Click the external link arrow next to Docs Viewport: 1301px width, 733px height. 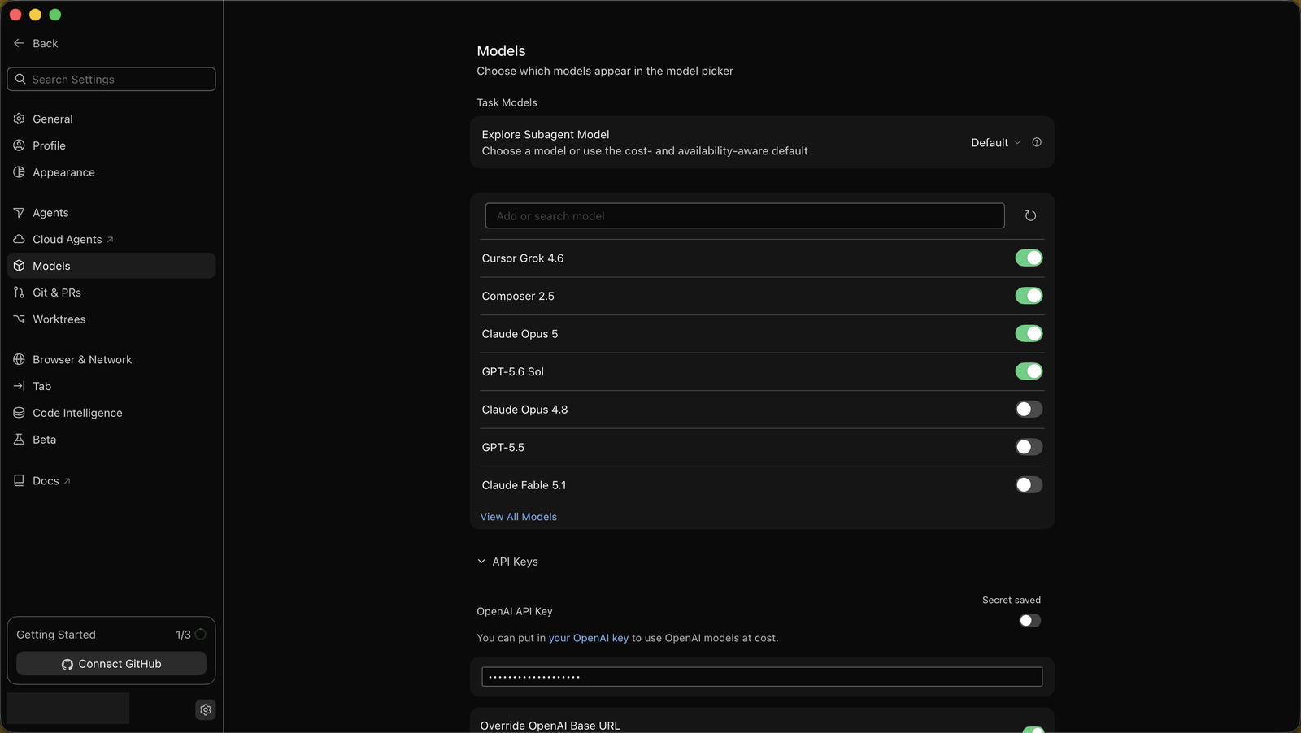pyautogui.click(x=67, y=481)
